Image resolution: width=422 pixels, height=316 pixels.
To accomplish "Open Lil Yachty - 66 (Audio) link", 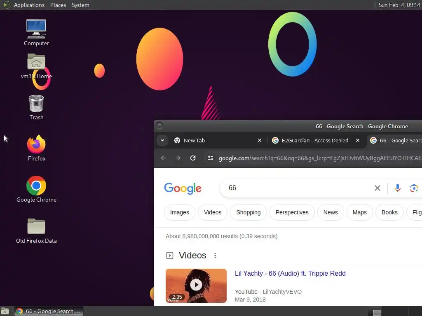I will point(290,273).
